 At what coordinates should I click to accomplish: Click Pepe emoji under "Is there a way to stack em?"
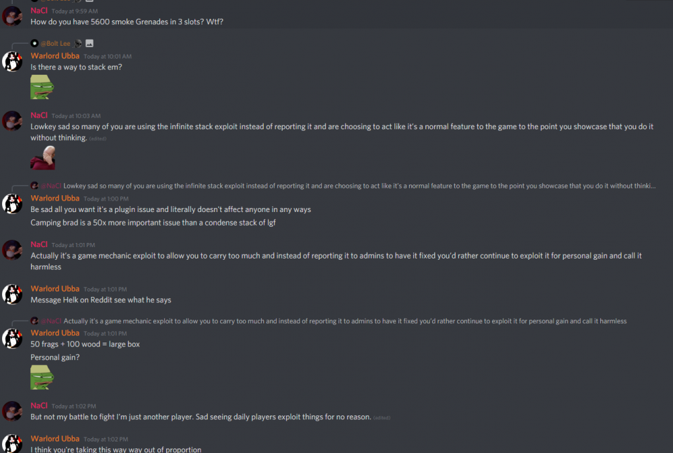pyautogui.click(x=42, y=87)
